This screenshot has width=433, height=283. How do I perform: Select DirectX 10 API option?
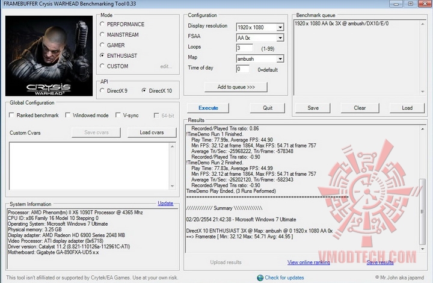pos(144,90)
